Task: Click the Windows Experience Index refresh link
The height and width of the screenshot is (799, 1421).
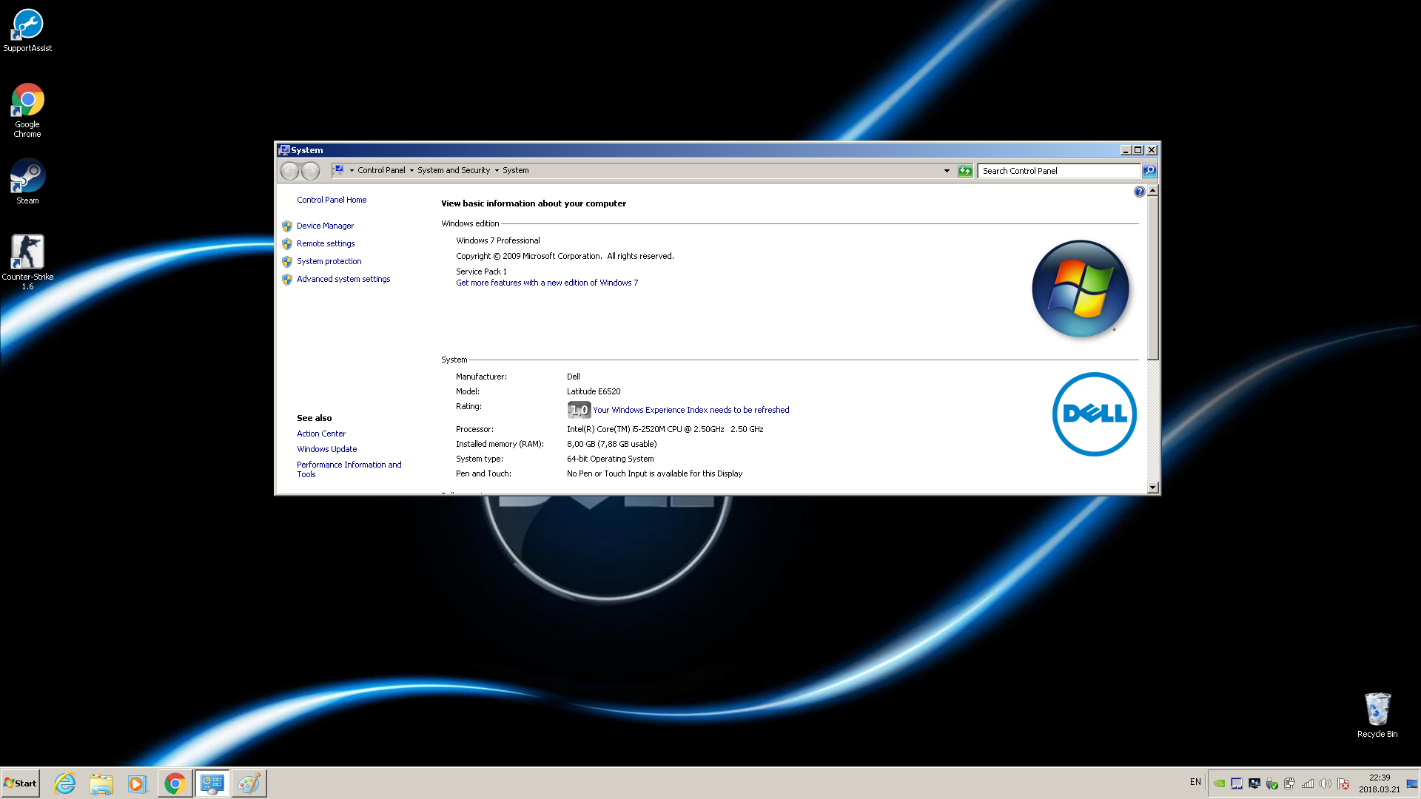Action: [x=691, y=410]
